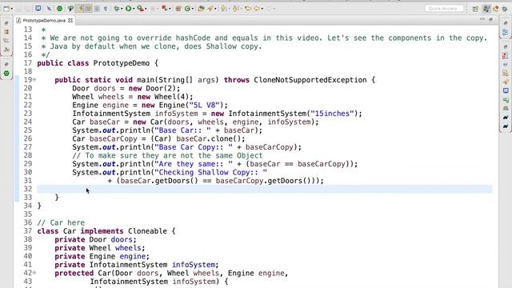Click the Previous Annotation toolbar icon
The height and width of the screenshot is (288, 512).
(x=235, y=9)
